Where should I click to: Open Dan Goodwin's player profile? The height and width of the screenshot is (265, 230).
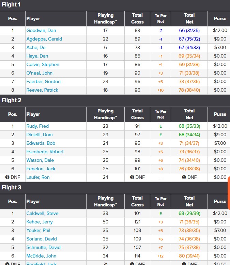pos(41,30)
